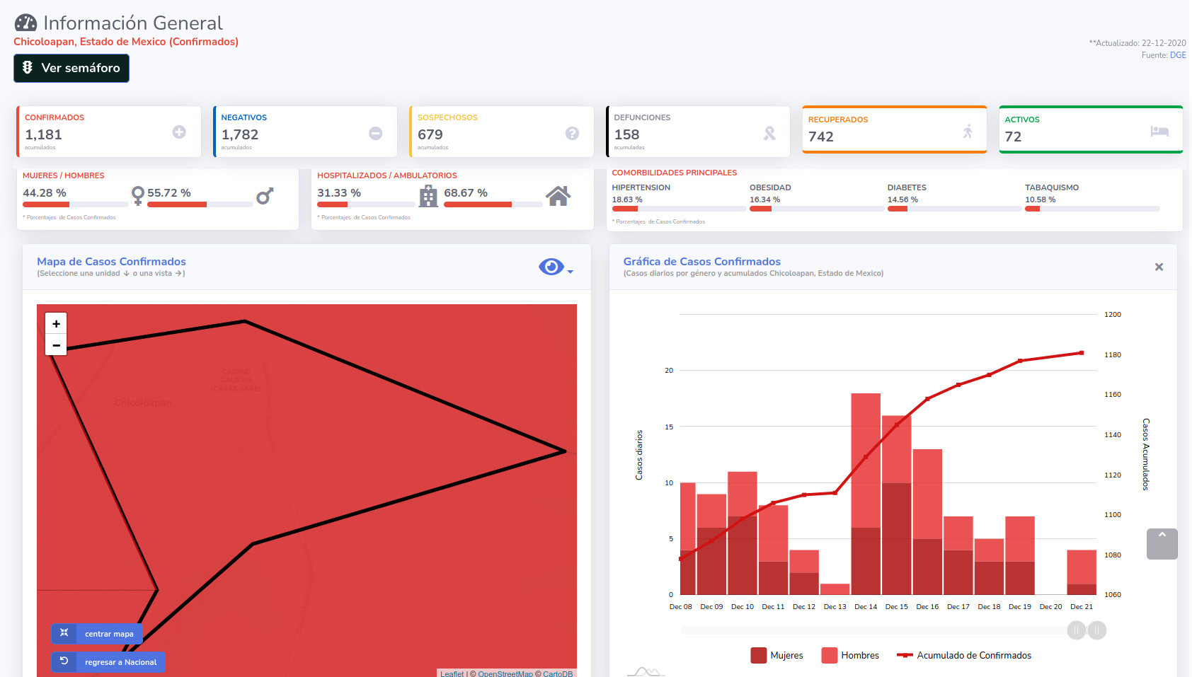
Task: Click the 44.28 % women percentage value
Action: tap(45, 192)
